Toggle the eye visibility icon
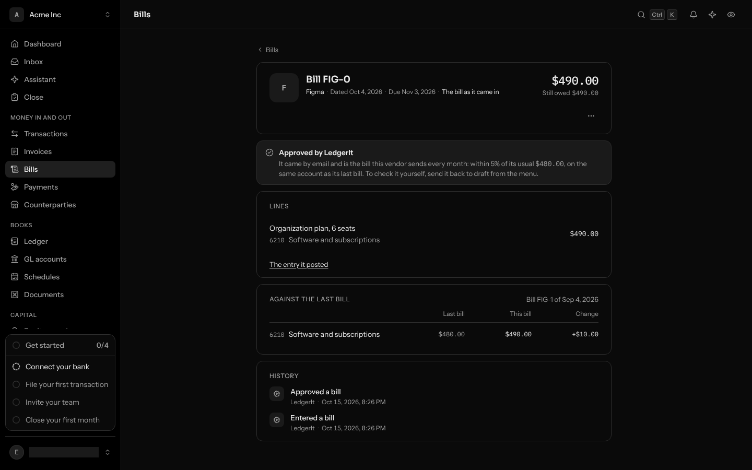Screen dimensions: 752x470 [x=731, y=15]
